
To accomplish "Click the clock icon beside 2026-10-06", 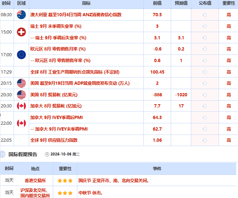I will [x=47, y=154].
